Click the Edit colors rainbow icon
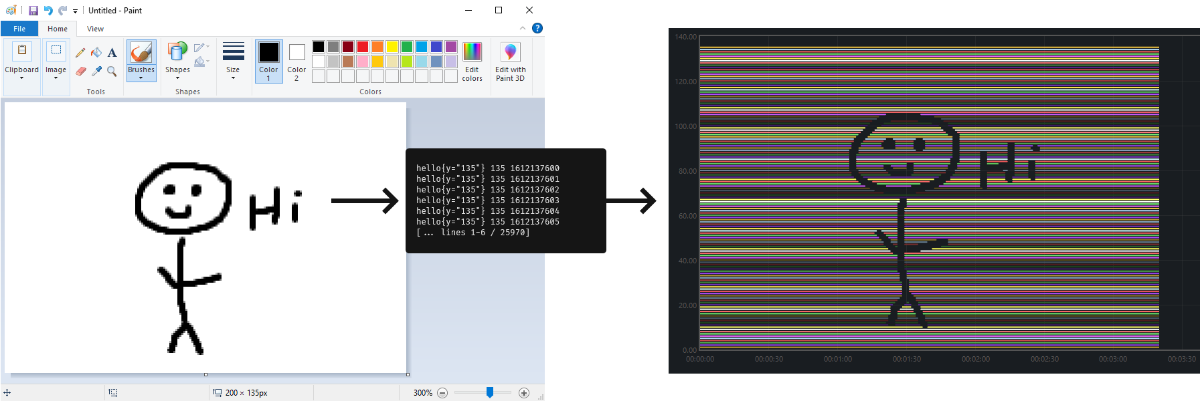The width and height of the screenshot is (1200, 401). pos(472,52)
